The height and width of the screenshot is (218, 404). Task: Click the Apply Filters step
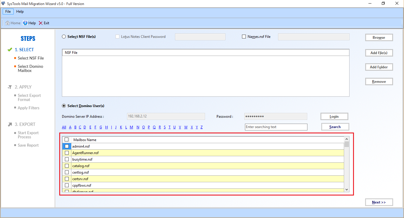28,108
